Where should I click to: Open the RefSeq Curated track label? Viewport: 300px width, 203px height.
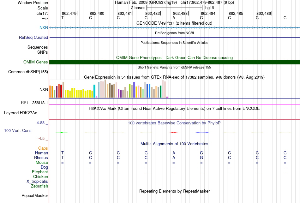[x=33, y=37]
